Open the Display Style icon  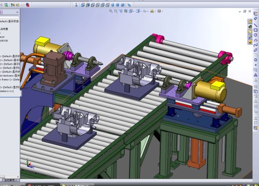(x=137, y=11)
